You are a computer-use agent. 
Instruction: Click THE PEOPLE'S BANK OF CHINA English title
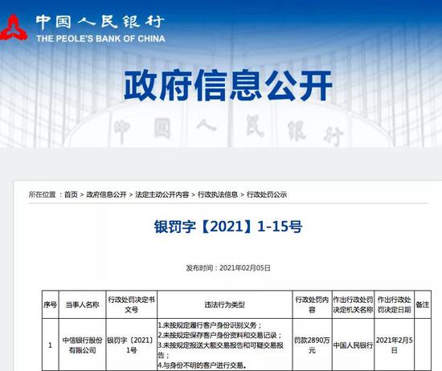100,39
